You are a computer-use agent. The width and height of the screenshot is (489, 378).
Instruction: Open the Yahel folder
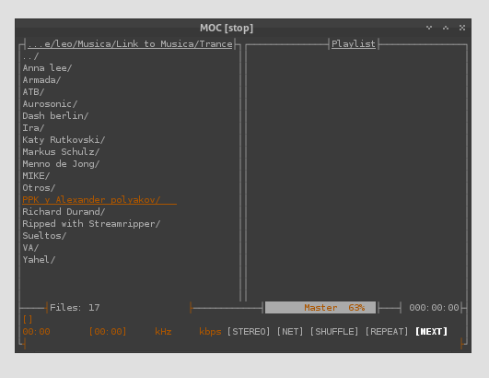[39, 260]
